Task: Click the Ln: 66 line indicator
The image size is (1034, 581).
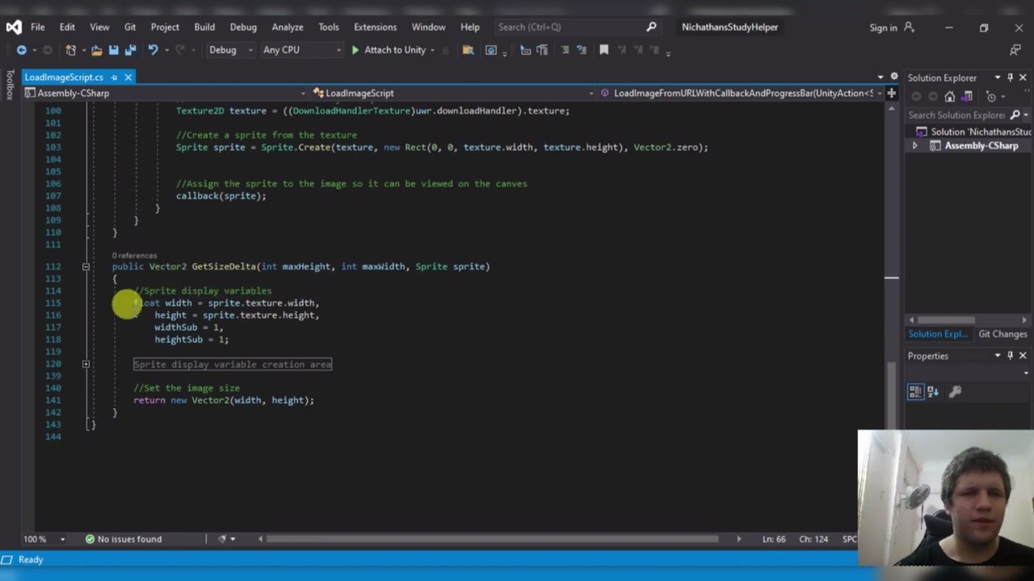Action: [774, 539]
